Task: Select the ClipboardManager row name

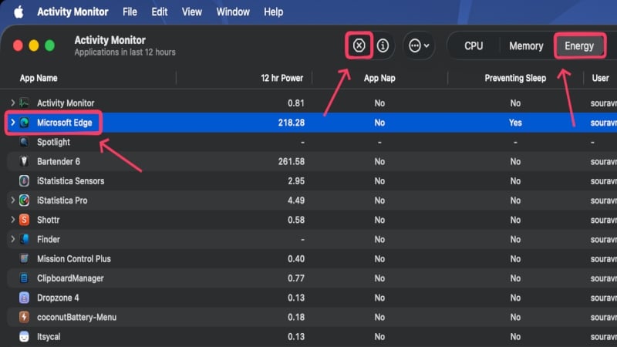Action: point(70,278)
